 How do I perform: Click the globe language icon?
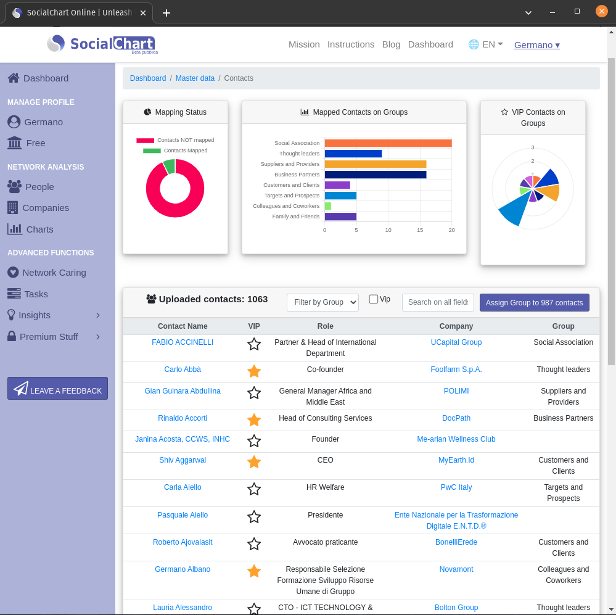click(474, 44)
